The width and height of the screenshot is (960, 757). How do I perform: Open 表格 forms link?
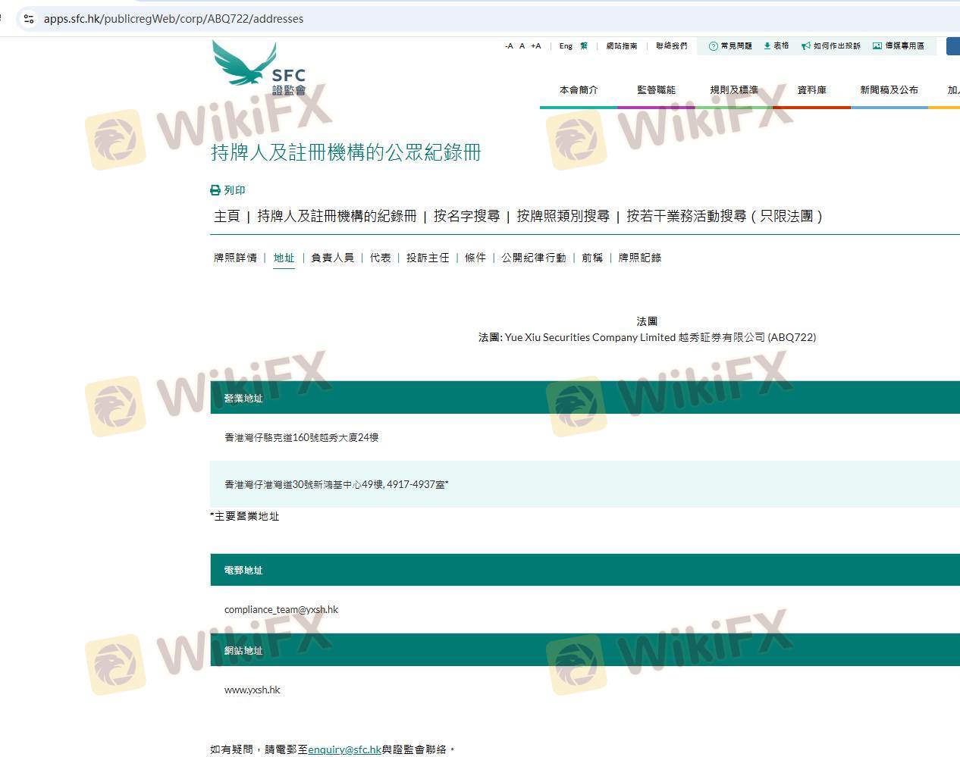pos(781,46)
